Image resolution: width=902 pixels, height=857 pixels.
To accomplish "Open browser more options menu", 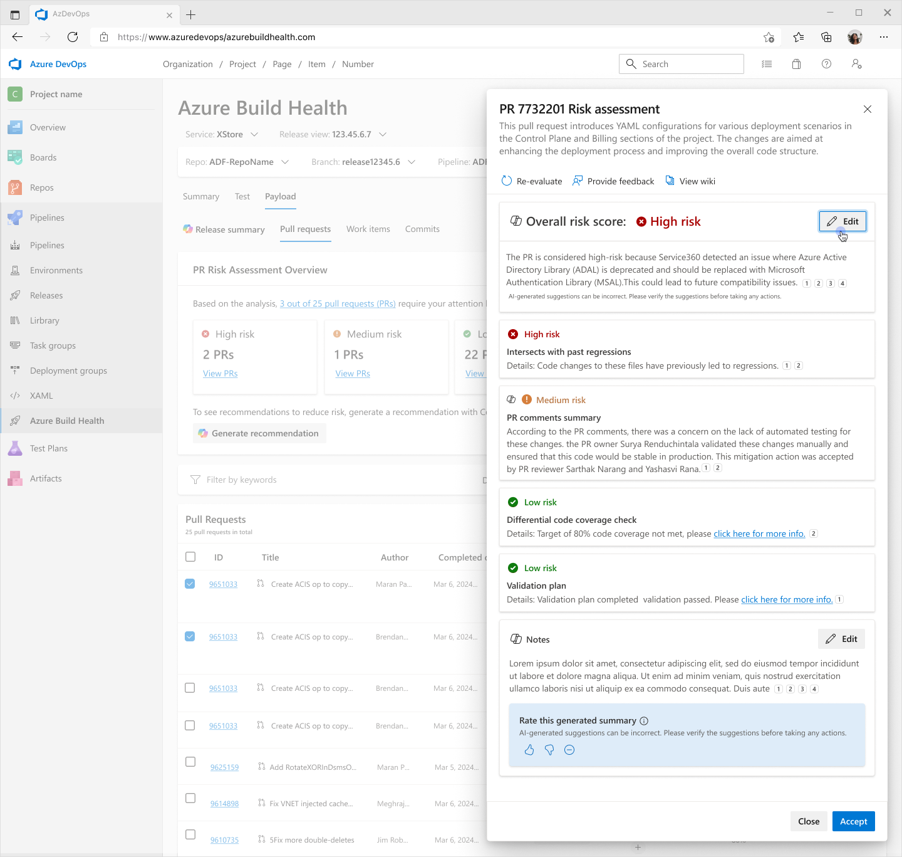I will 884,37.
